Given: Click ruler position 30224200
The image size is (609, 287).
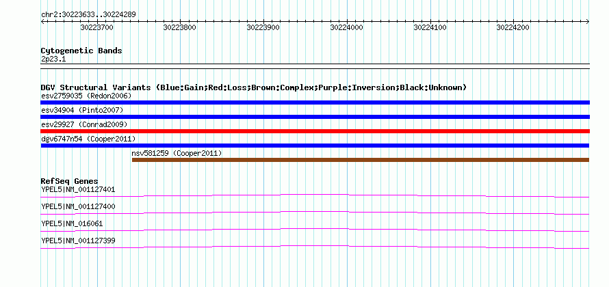Looking at the screenshot, I should [x=513, y=27].
